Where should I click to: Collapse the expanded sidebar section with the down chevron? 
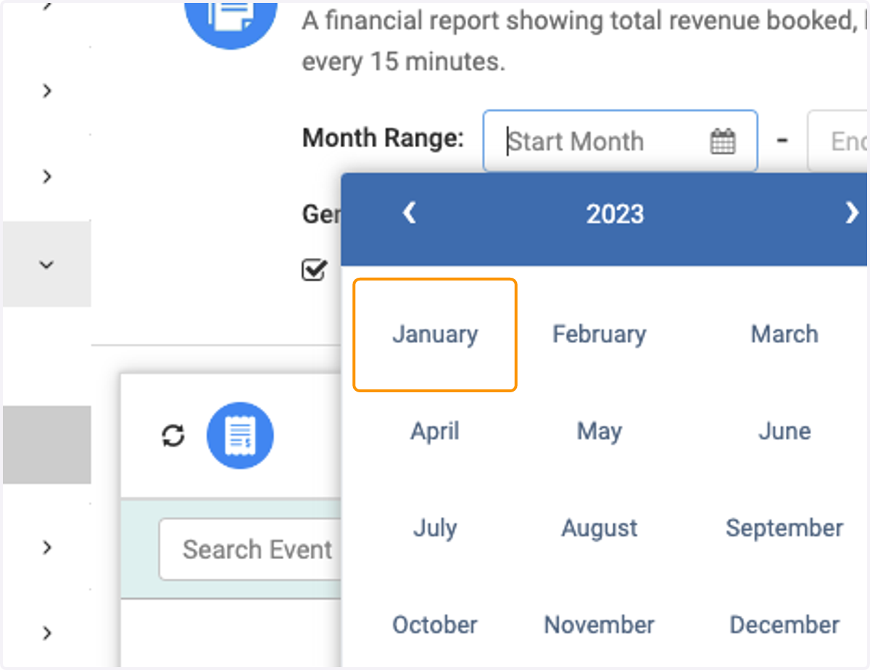[46, 265]
